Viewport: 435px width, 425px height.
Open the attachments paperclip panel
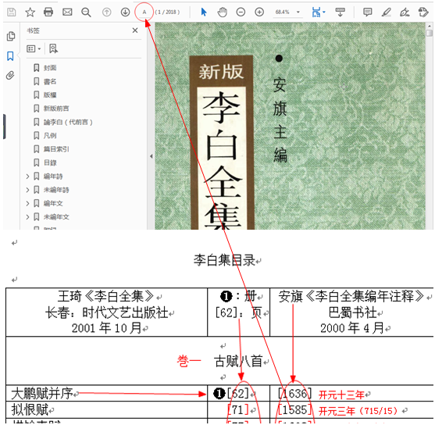10,76
